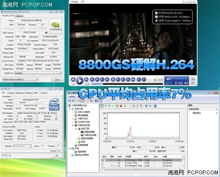Click the Forward arrow in Computer Management toolbar
The height and width of the screenshot is (177, 220).
(73, 101)
